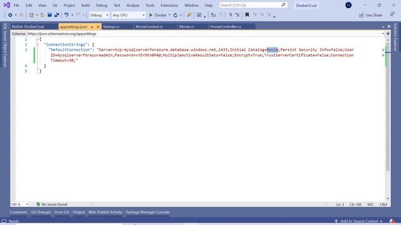
Task: Close the appsettings.json tab
Action: click(x=98, y=27)
